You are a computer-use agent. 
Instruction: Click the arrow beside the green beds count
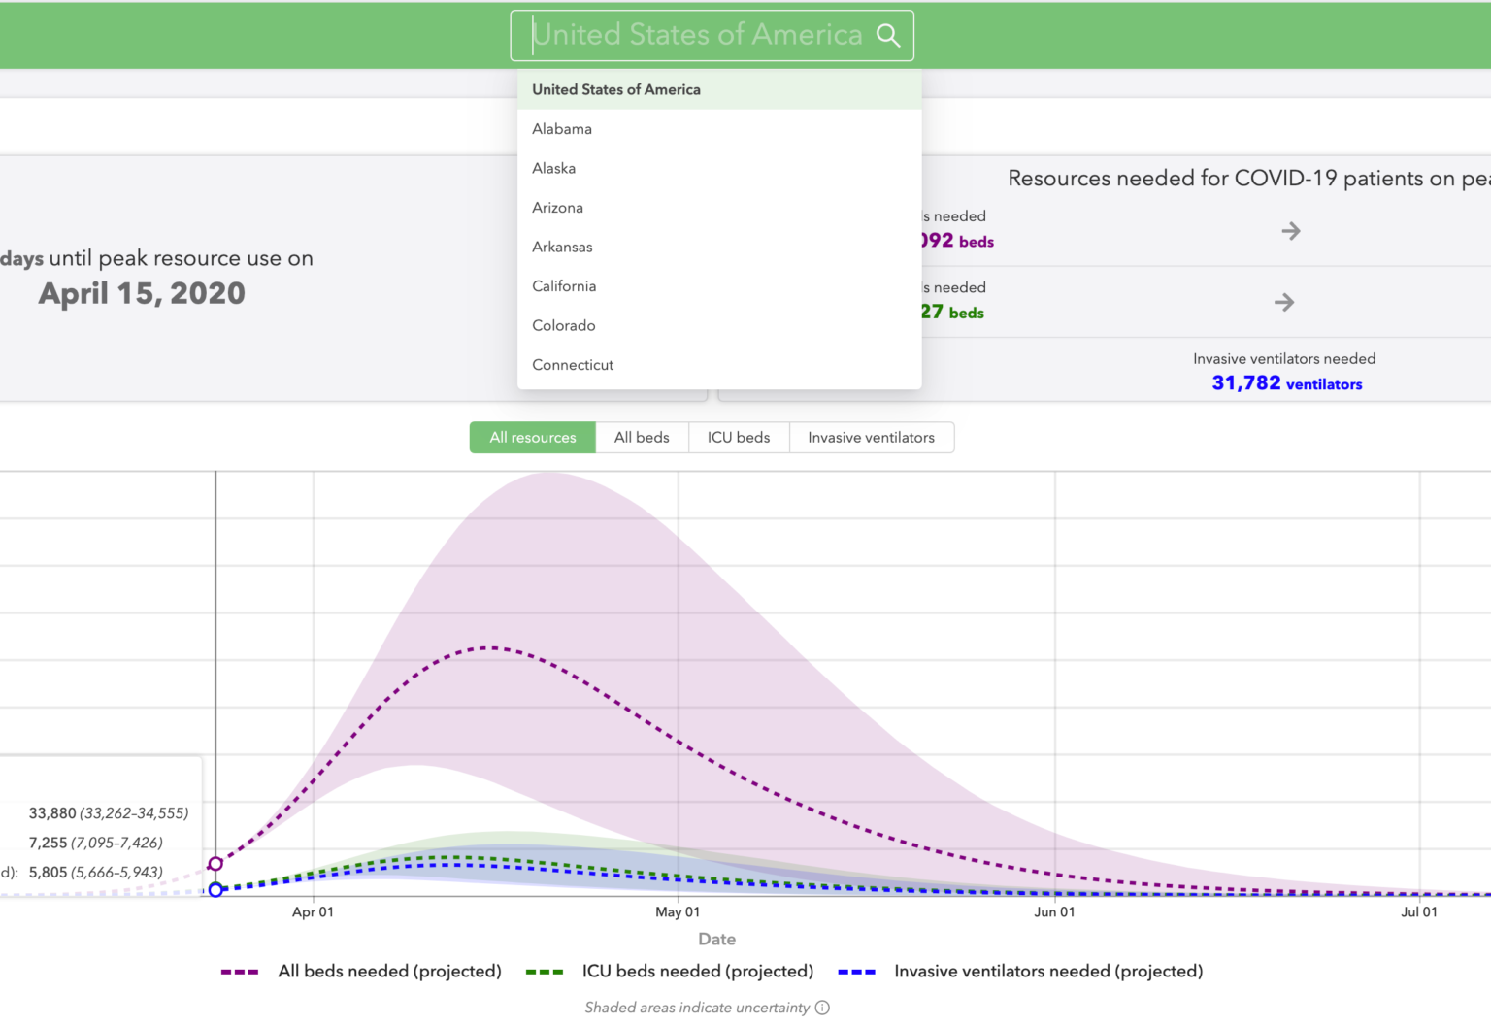coord(1283,303)
